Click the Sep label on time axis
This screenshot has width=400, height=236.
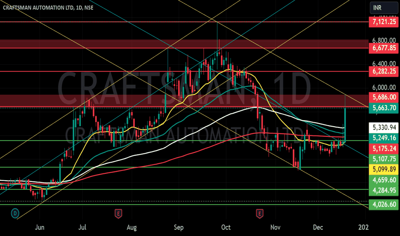[179, 227]
